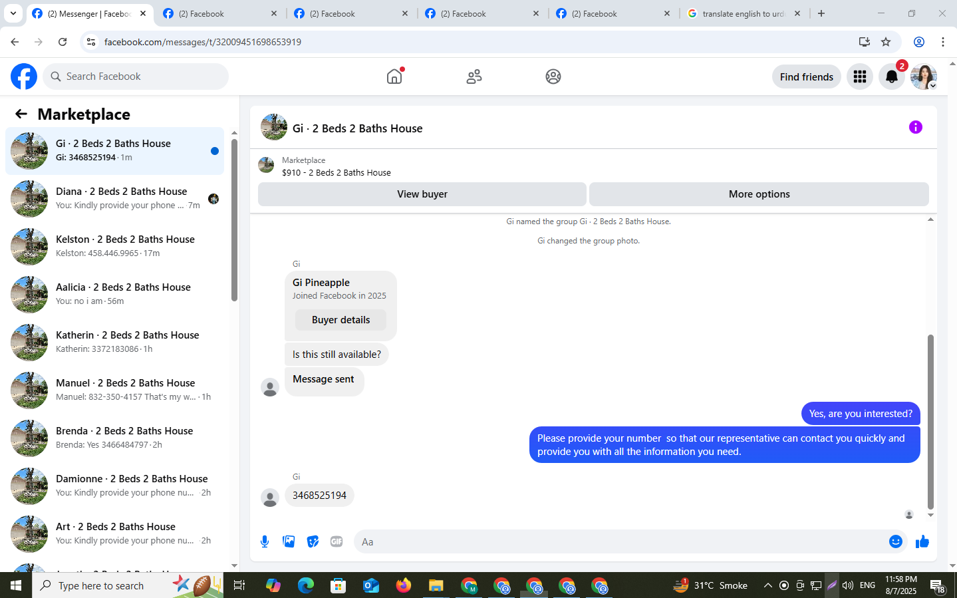This screenshot has height=598, width=957.
Task: Click the View buyer button
Action: (422, 194)
